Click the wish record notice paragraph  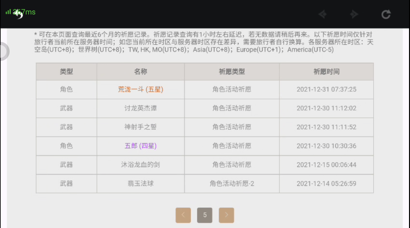pyautogui.click(x=204, y=42)
